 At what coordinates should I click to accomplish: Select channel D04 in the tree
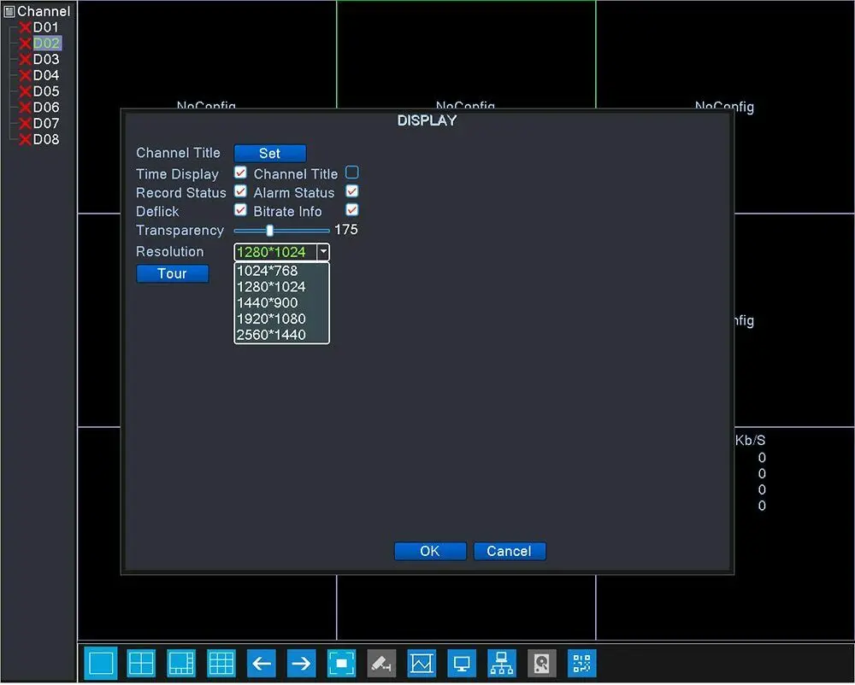click(46, 75)
